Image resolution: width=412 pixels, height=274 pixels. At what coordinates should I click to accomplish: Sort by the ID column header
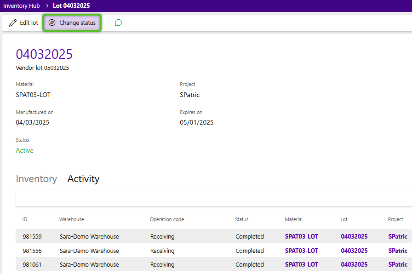(25, 219)
